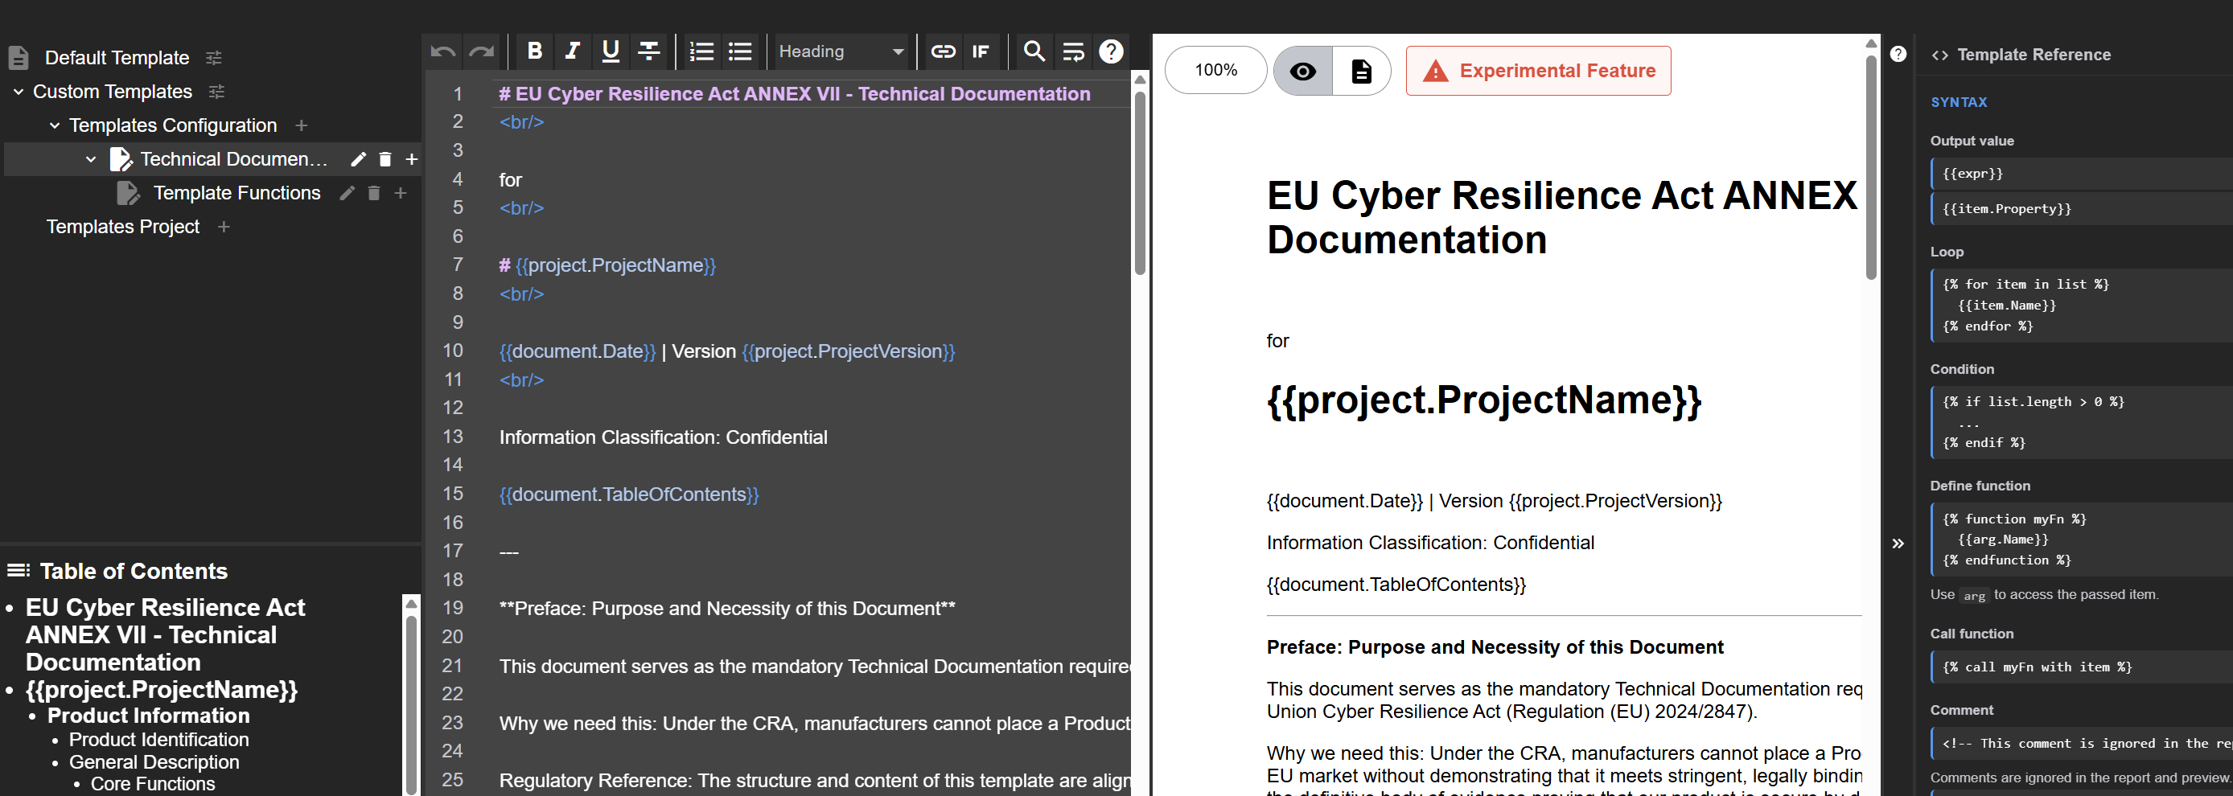Add item under Template Functions
The image size is (2233, 796).
coord(401,193)
